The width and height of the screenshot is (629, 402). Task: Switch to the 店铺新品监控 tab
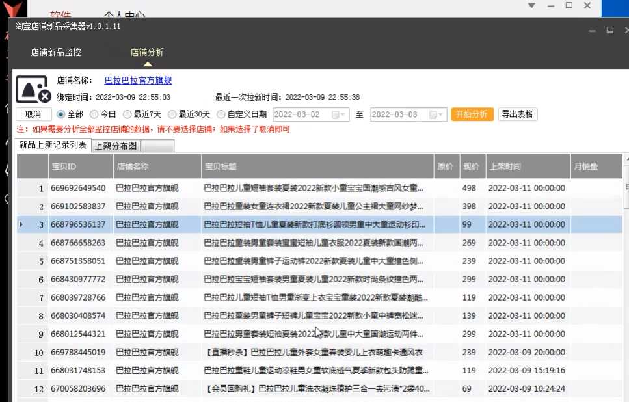coord(56,52)
